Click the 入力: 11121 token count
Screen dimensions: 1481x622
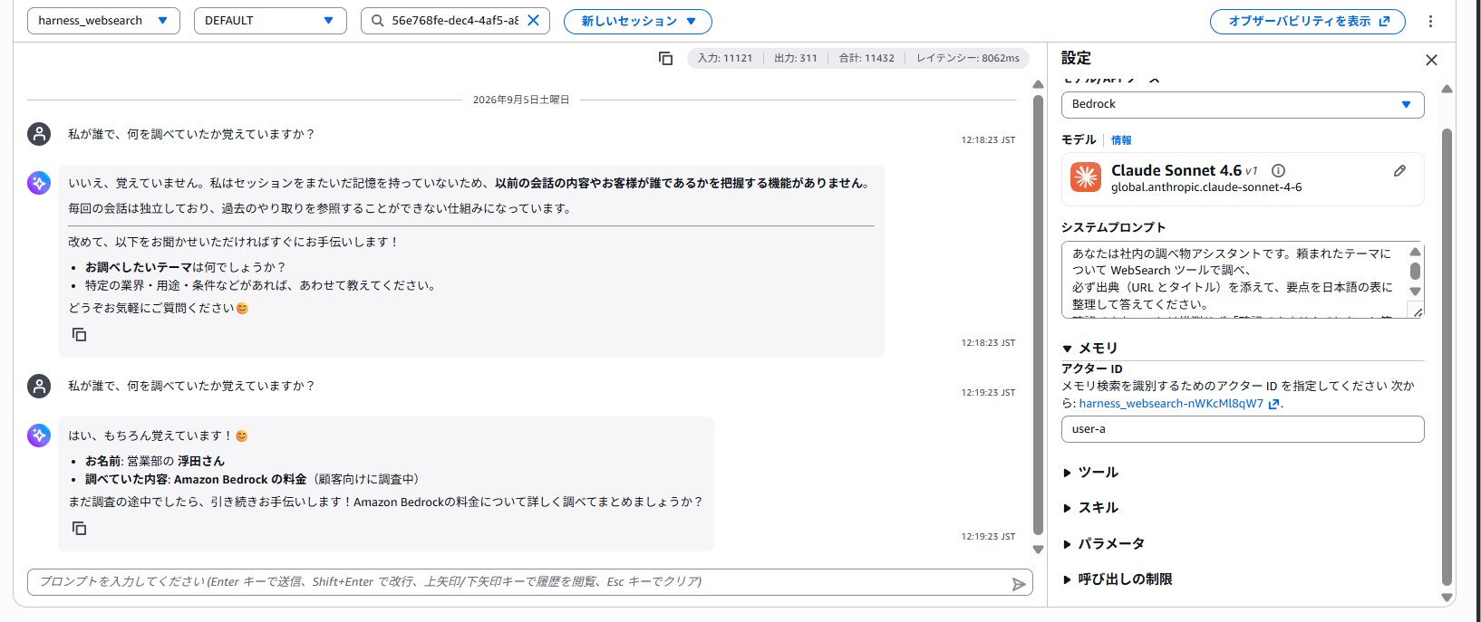coord(725,58)
